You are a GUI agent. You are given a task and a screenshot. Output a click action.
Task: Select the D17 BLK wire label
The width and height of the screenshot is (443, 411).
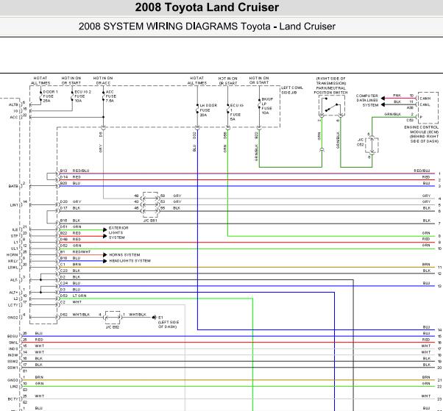[x=70, y=208]
